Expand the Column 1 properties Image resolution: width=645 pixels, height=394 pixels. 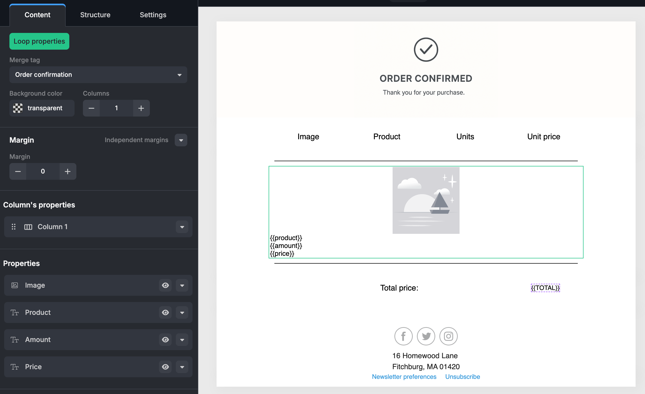coord(182,227)
